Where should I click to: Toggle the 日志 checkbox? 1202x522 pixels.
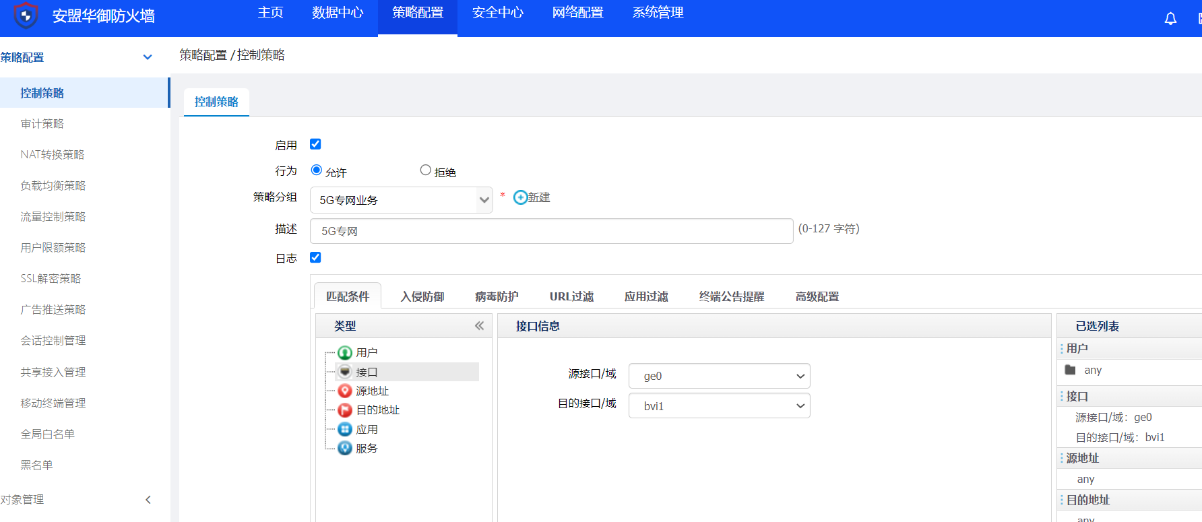(x=315, y=257)
